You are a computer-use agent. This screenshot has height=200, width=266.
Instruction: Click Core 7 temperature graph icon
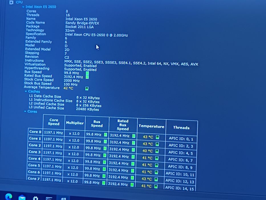[156, 186]
